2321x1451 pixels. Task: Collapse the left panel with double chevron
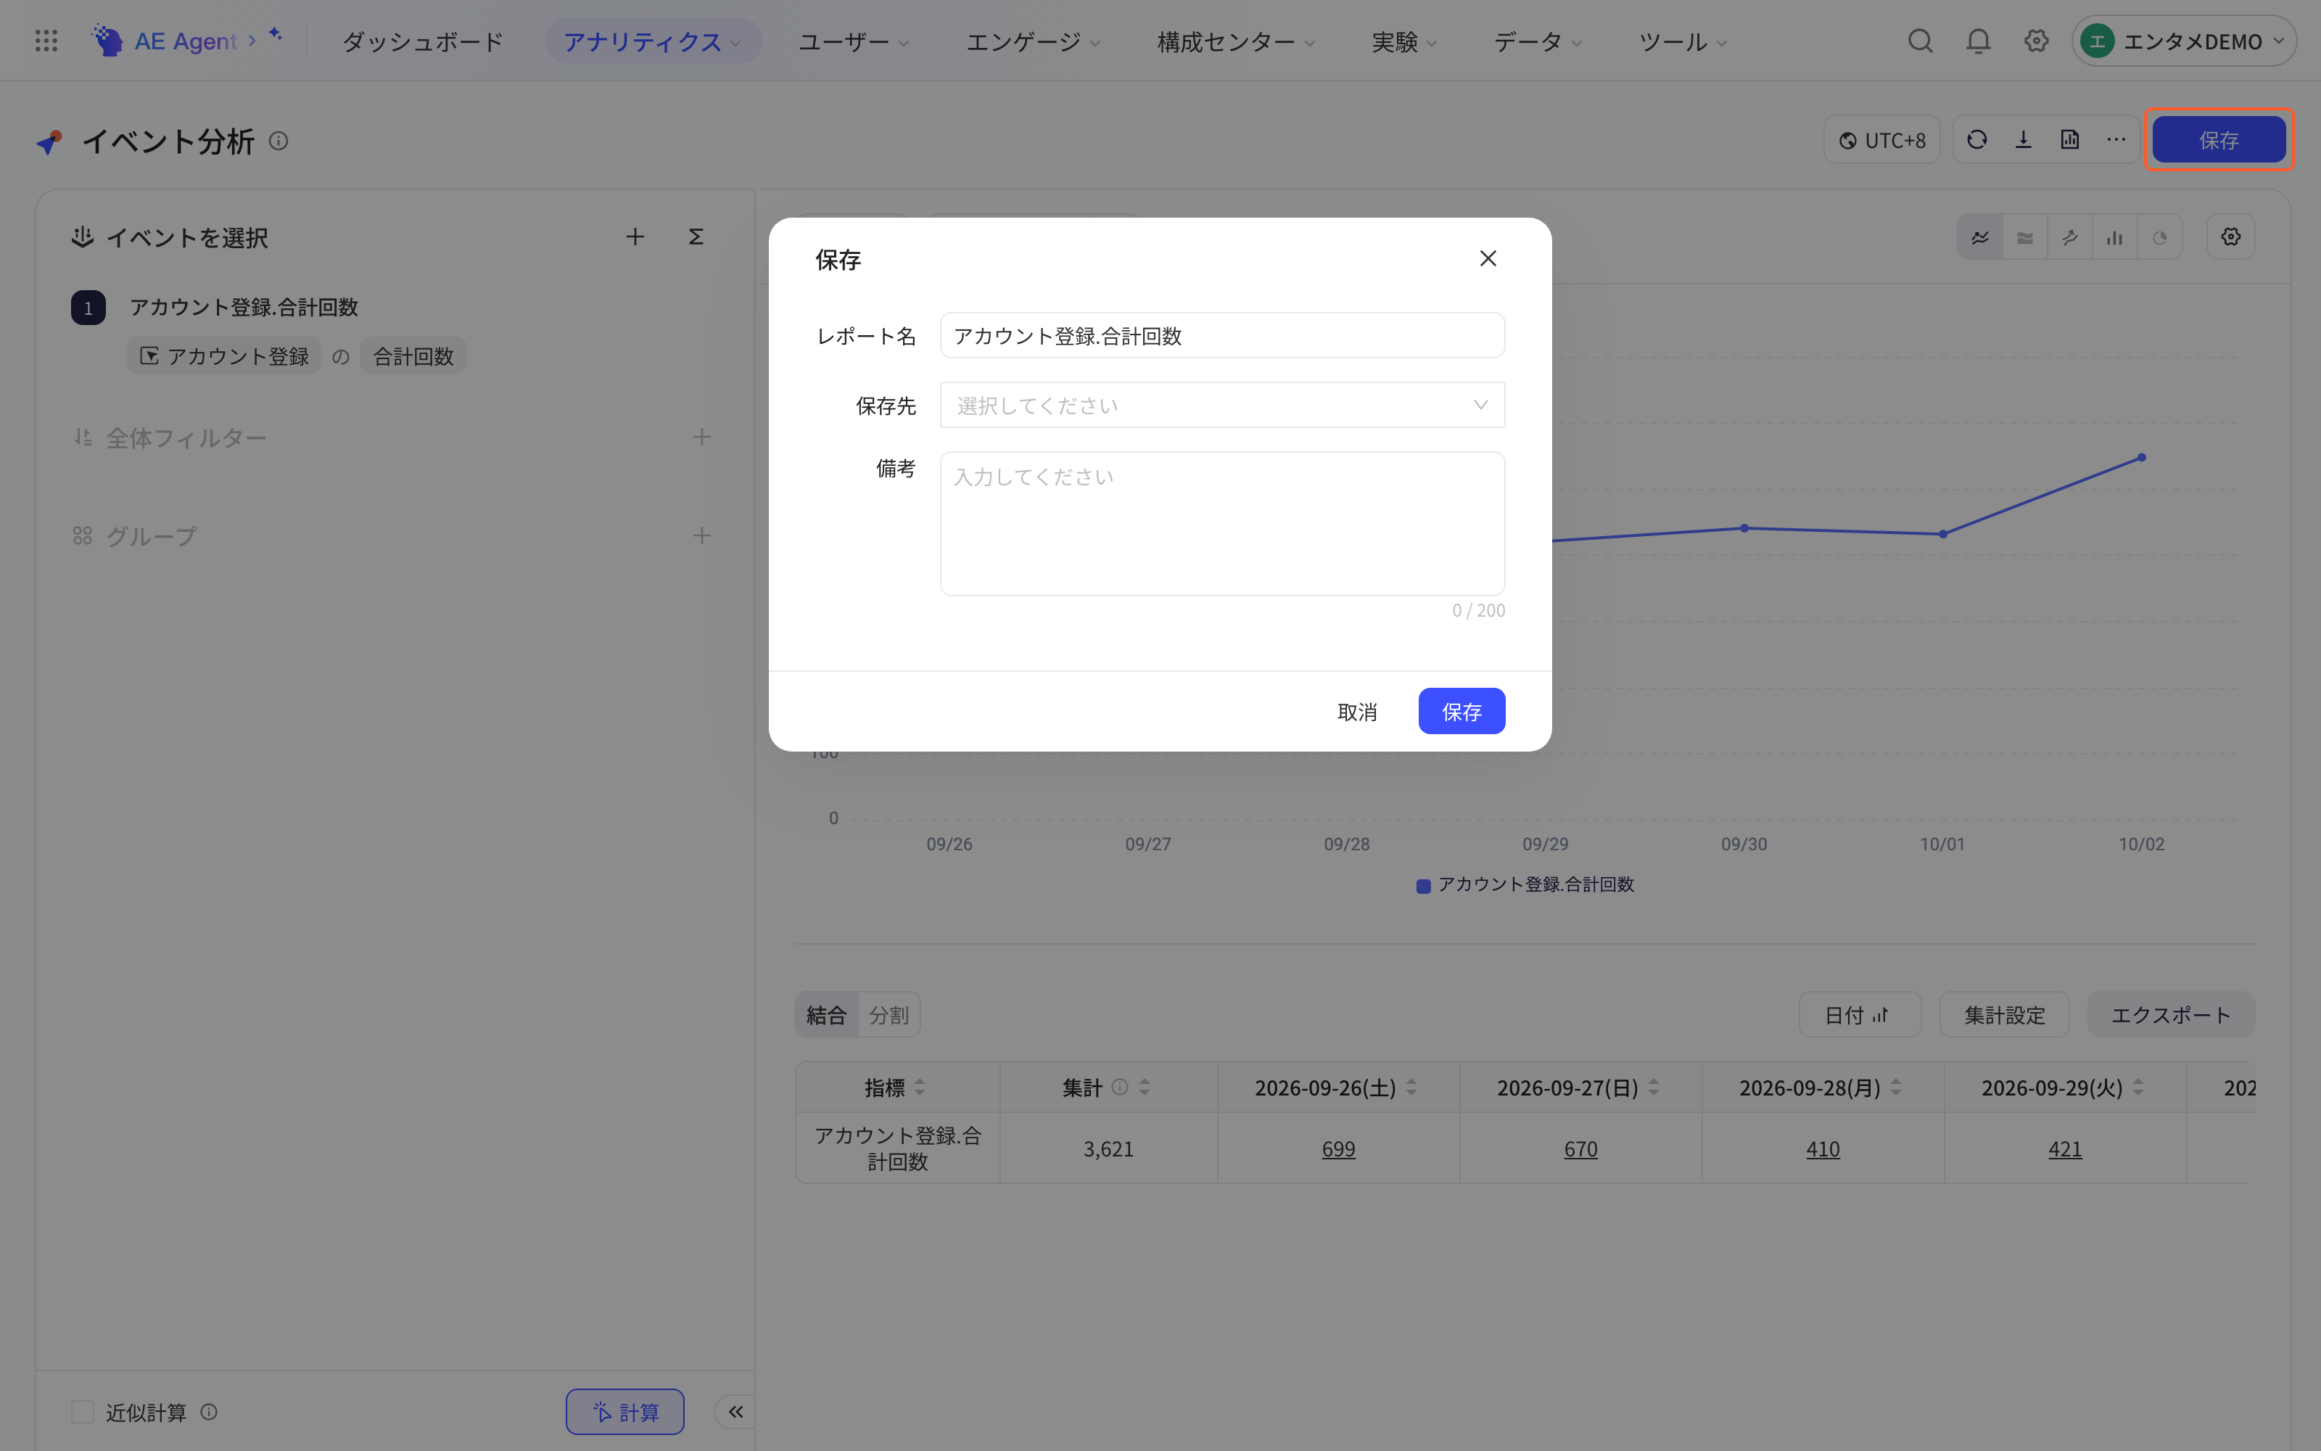(x=735, y=1412)
